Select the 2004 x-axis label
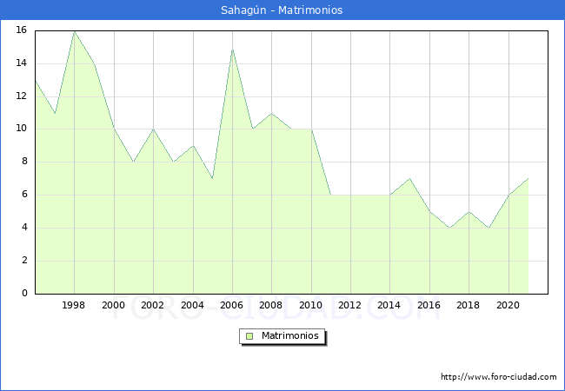Screen dimensions: 565x391 coord(192,305)
